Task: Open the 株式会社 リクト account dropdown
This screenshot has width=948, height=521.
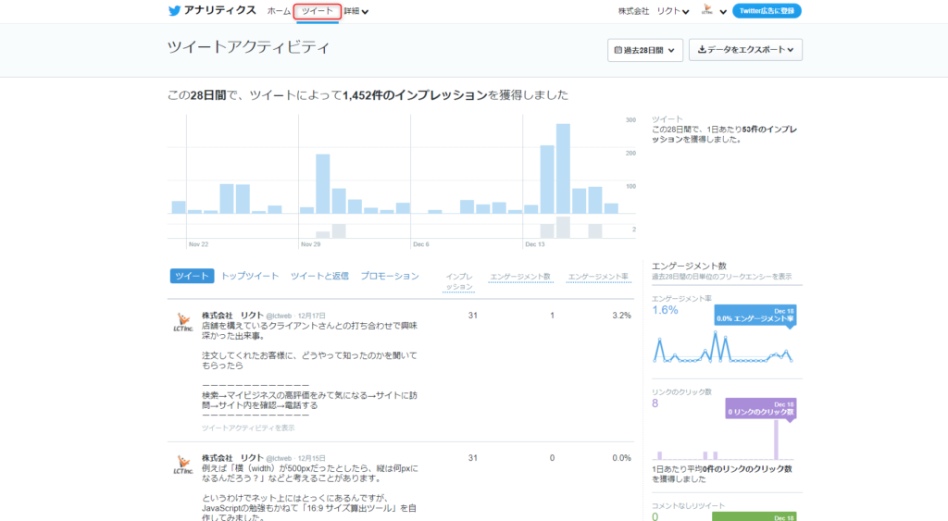Action: (654, 11)
